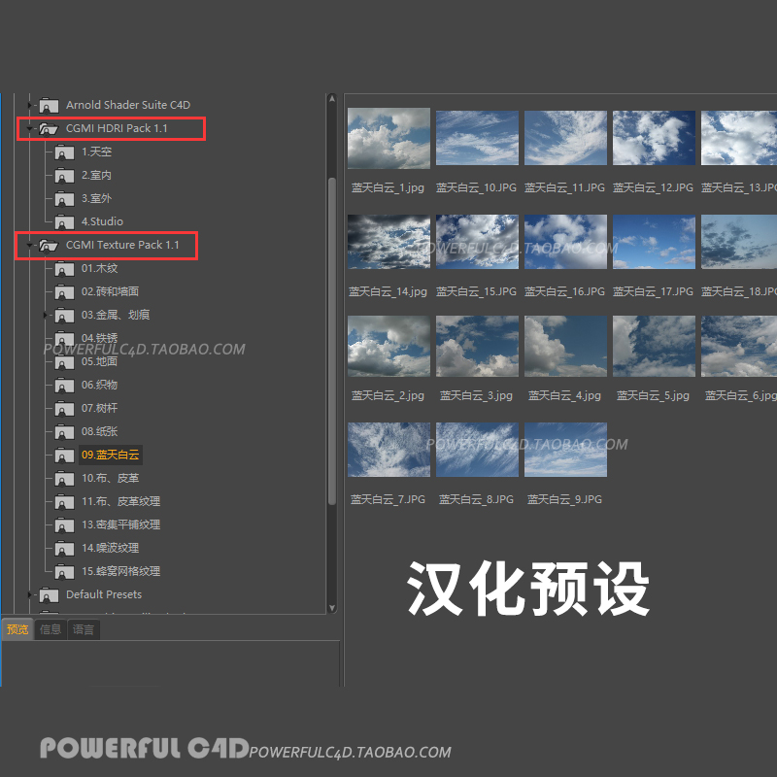Select the 4.Studio tree row label
This screenshot has height=777, width=777.
[x=102, y=221]
